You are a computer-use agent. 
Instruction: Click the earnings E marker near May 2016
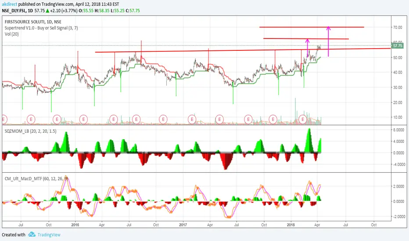[114, 119]
